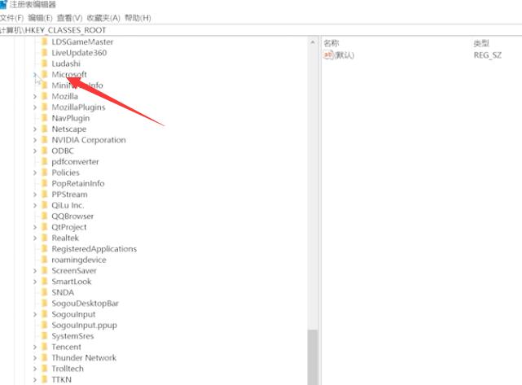Viewport: 522px width, 385px height.
Task: Select the Trolltech key label
Action: coord(68,369)
